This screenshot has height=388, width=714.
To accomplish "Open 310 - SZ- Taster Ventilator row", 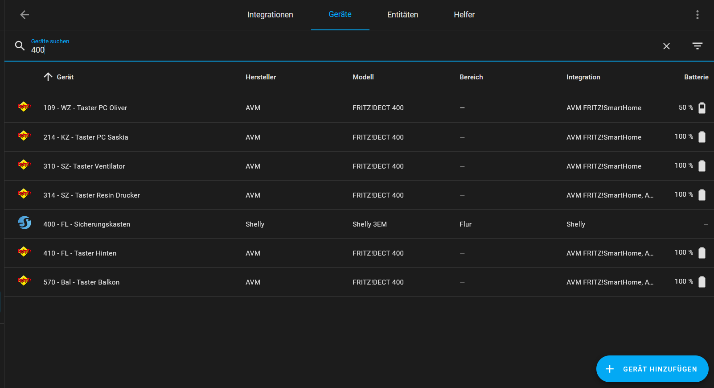I will (84, 166).
